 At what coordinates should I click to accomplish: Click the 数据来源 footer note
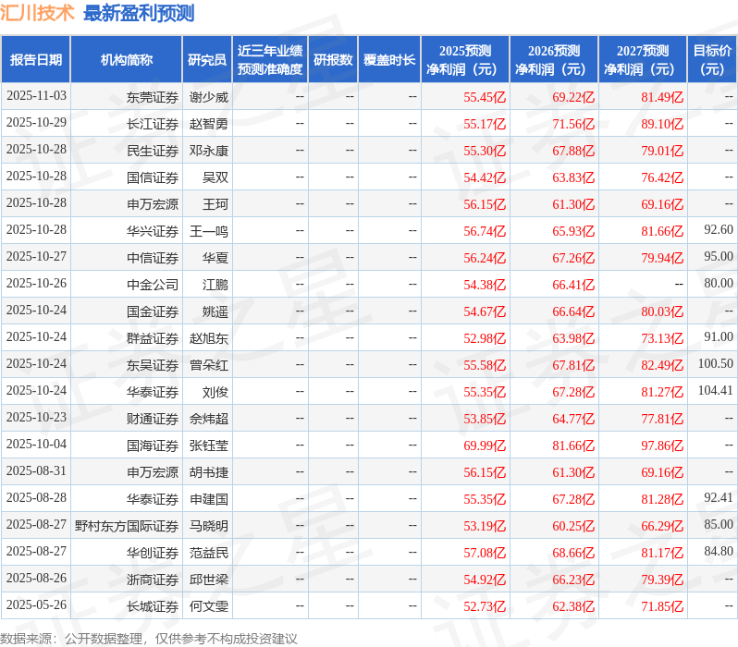tap(149, 639)
